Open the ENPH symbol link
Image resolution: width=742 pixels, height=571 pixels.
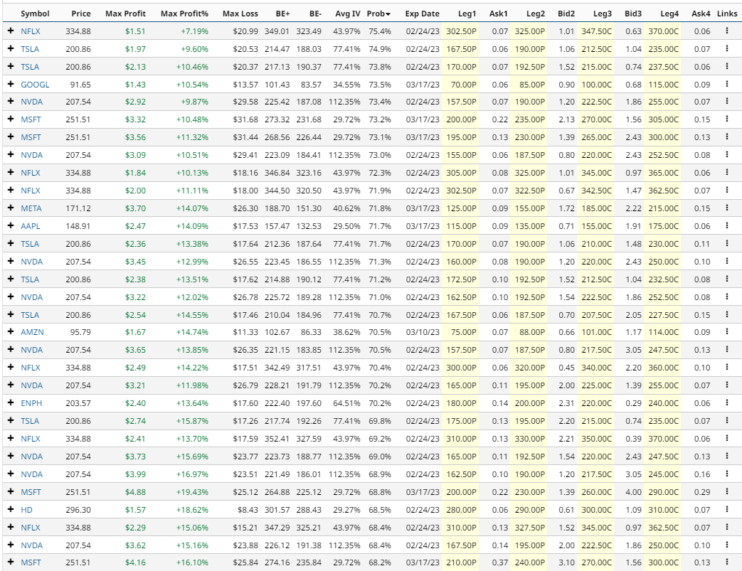pyautogui.click(x=31, y=403)
